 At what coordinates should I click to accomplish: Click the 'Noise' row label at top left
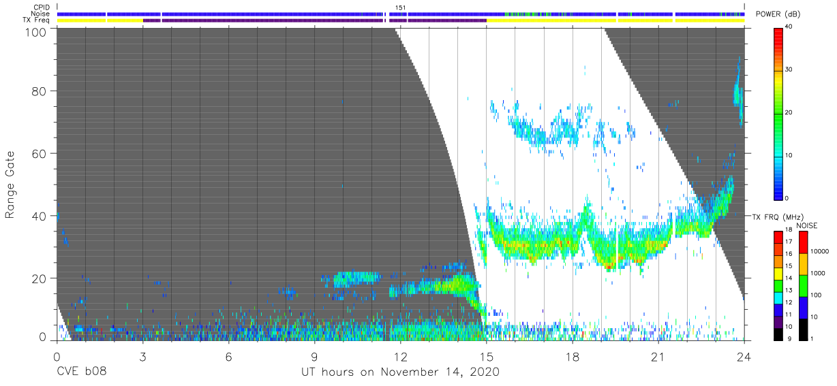pyautogui.click(x=42, y=14)
